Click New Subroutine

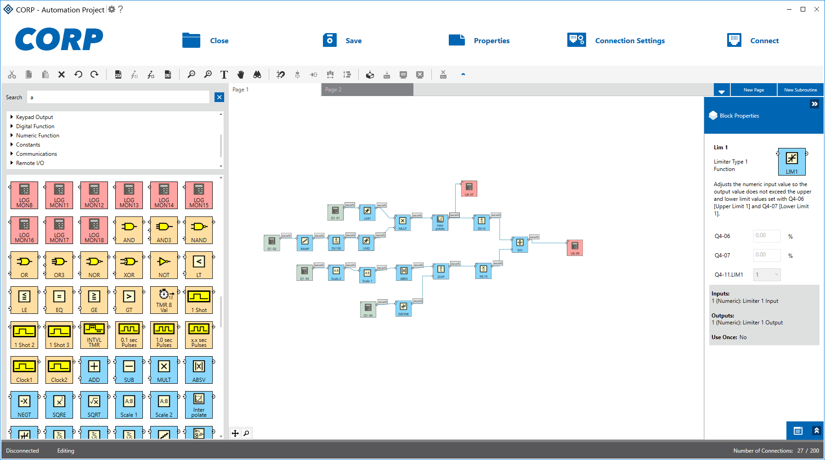point(800,90)
